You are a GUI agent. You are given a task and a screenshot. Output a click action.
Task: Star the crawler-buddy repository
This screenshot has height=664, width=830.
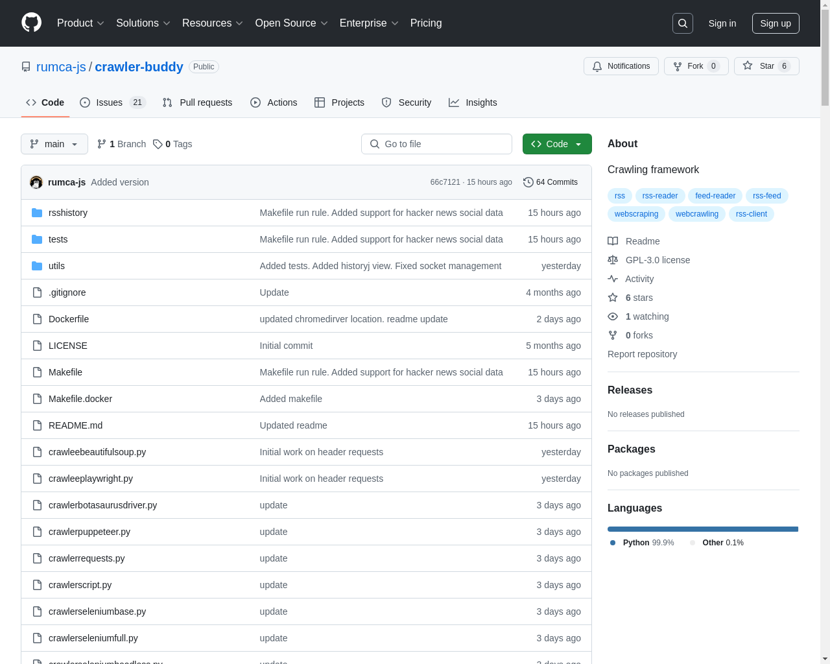coord(766,66)
